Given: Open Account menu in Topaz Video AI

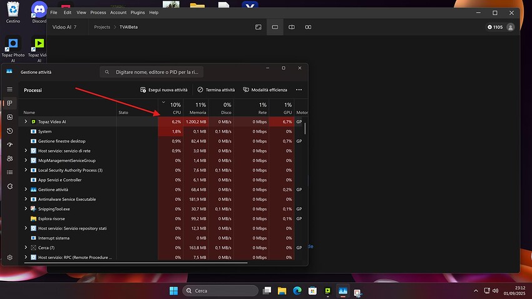Looking at the screenshot, I should pos(118,13).
